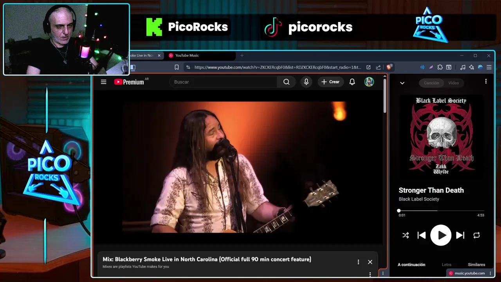Image resolution: width=501 pixels, height=282 pixels.
Task: Click the 4:53 track duration text
Action: [x=481, y=215]
